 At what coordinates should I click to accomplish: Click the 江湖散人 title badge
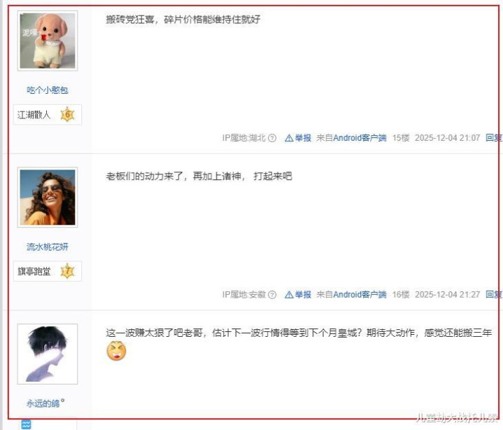pos(48,115)
